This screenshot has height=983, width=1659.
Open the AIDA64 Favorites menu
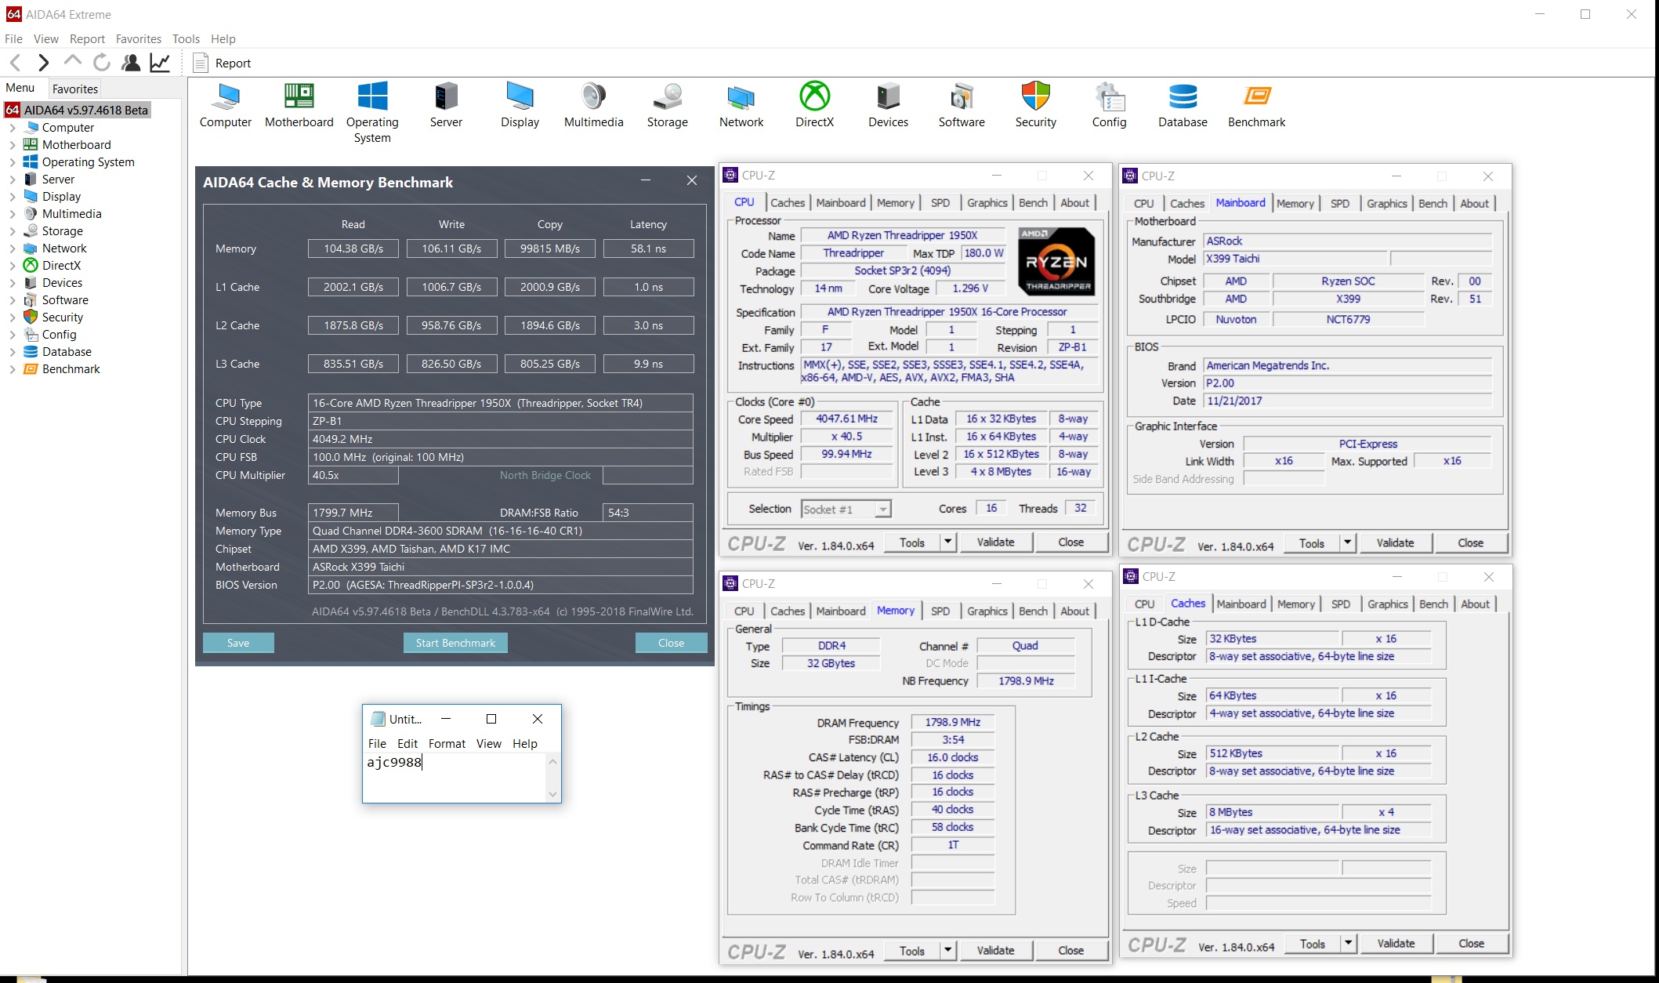coord(138,38)
